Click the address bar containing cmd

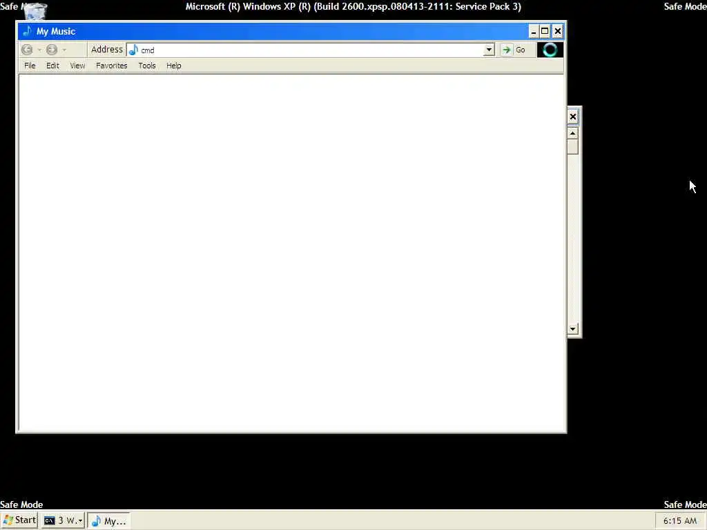click(311, 50)
